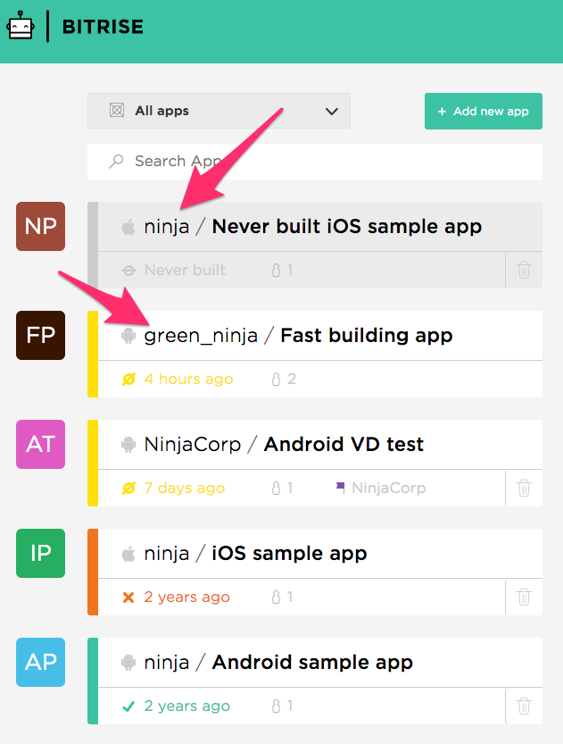This screenshot has width=563, height=744.
Task: Open the All apps dropdown
Action: coord(219,111)
